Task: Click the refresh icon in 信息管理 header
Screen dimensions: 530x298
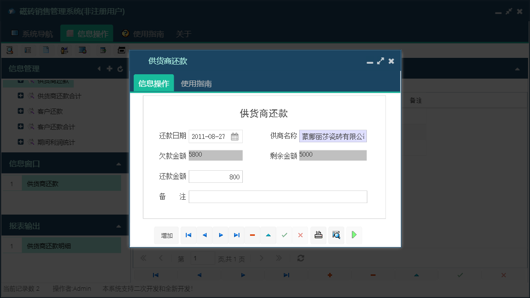Action: (x=120, y=68)
